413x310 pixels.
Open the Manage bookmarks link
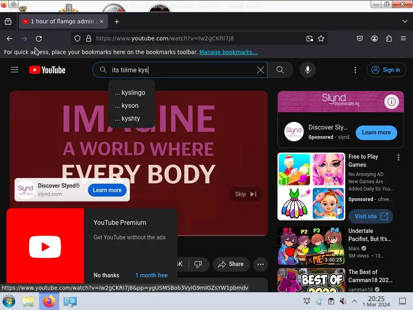[228, 52]
